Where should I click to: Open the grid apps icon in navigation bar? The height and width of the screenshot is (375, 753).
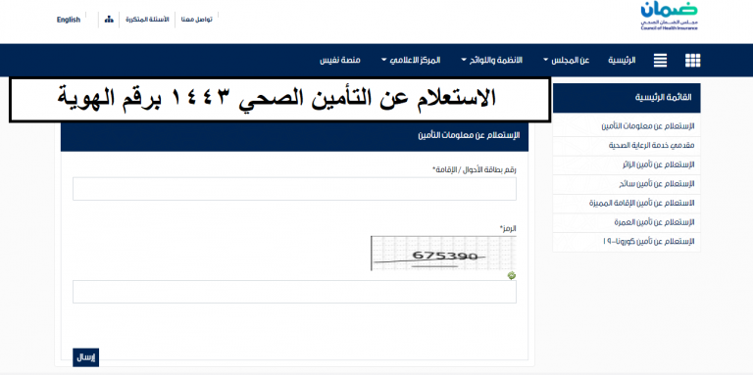tap(692, 61)
